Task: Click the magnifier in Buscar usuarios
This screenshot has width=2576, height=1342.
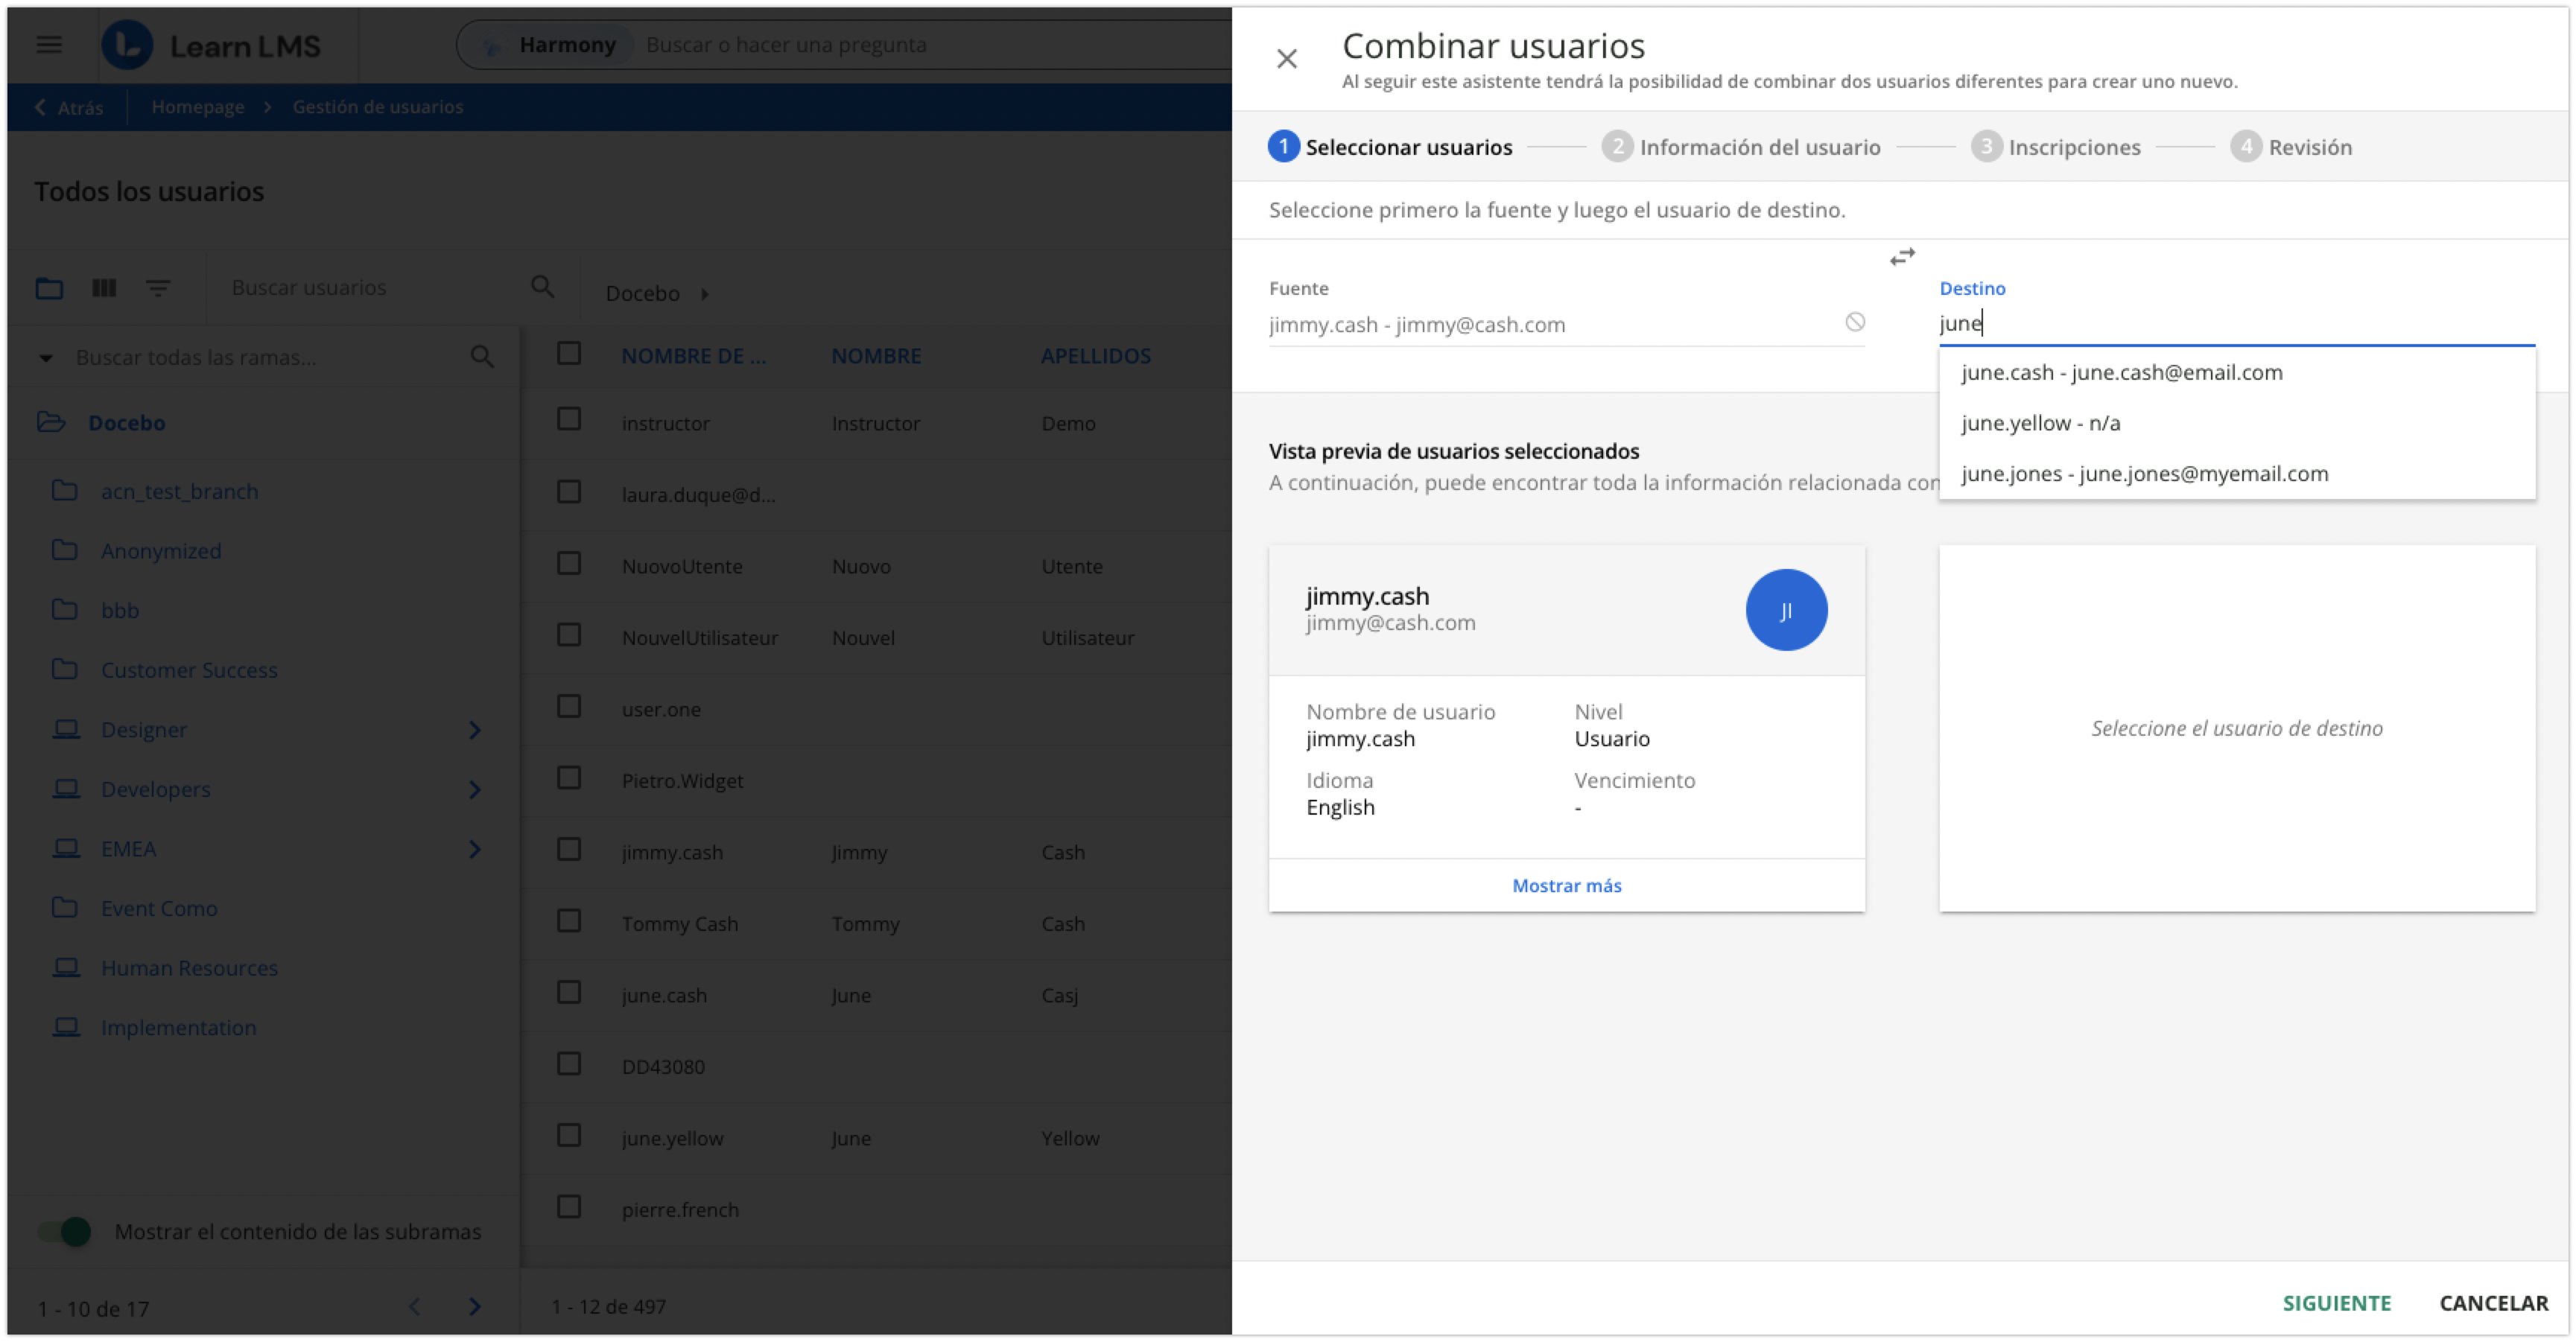Action: click(x=543, y=287)
